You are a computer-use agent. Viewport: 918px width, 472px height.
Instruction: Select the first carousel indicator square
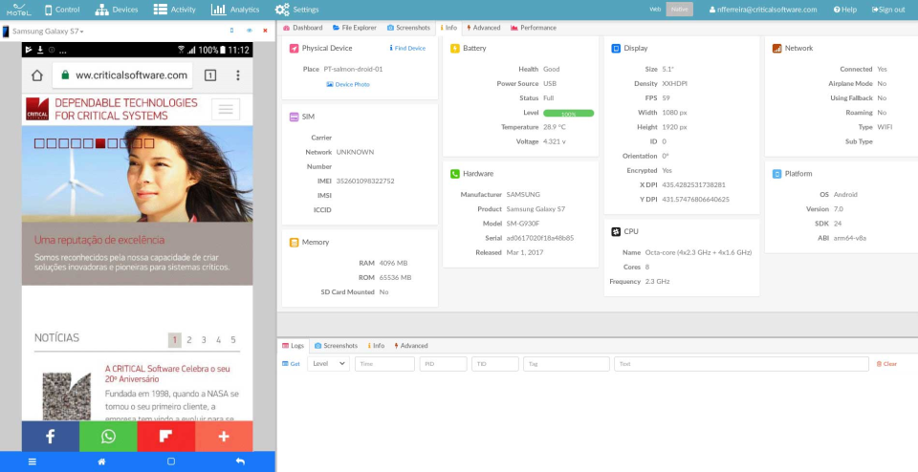coord(39,143)
